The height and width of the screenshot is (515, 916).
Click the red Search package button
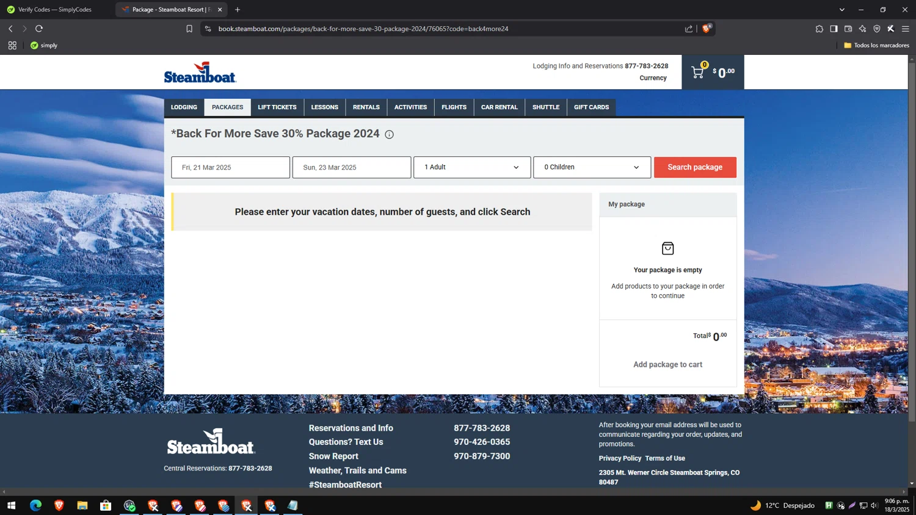[695, 167]
